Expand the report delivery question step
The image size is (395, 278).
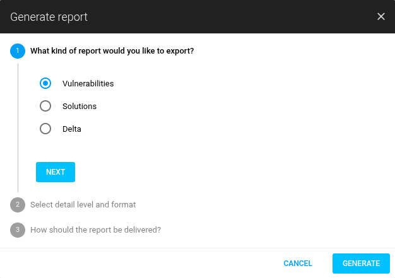pyautogui.click(x=95, y=230)
